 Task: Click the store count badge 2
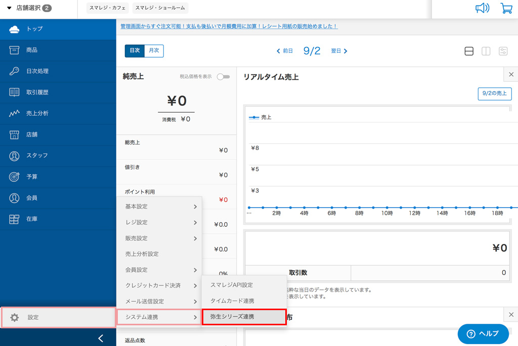click(x=47, y=8)
